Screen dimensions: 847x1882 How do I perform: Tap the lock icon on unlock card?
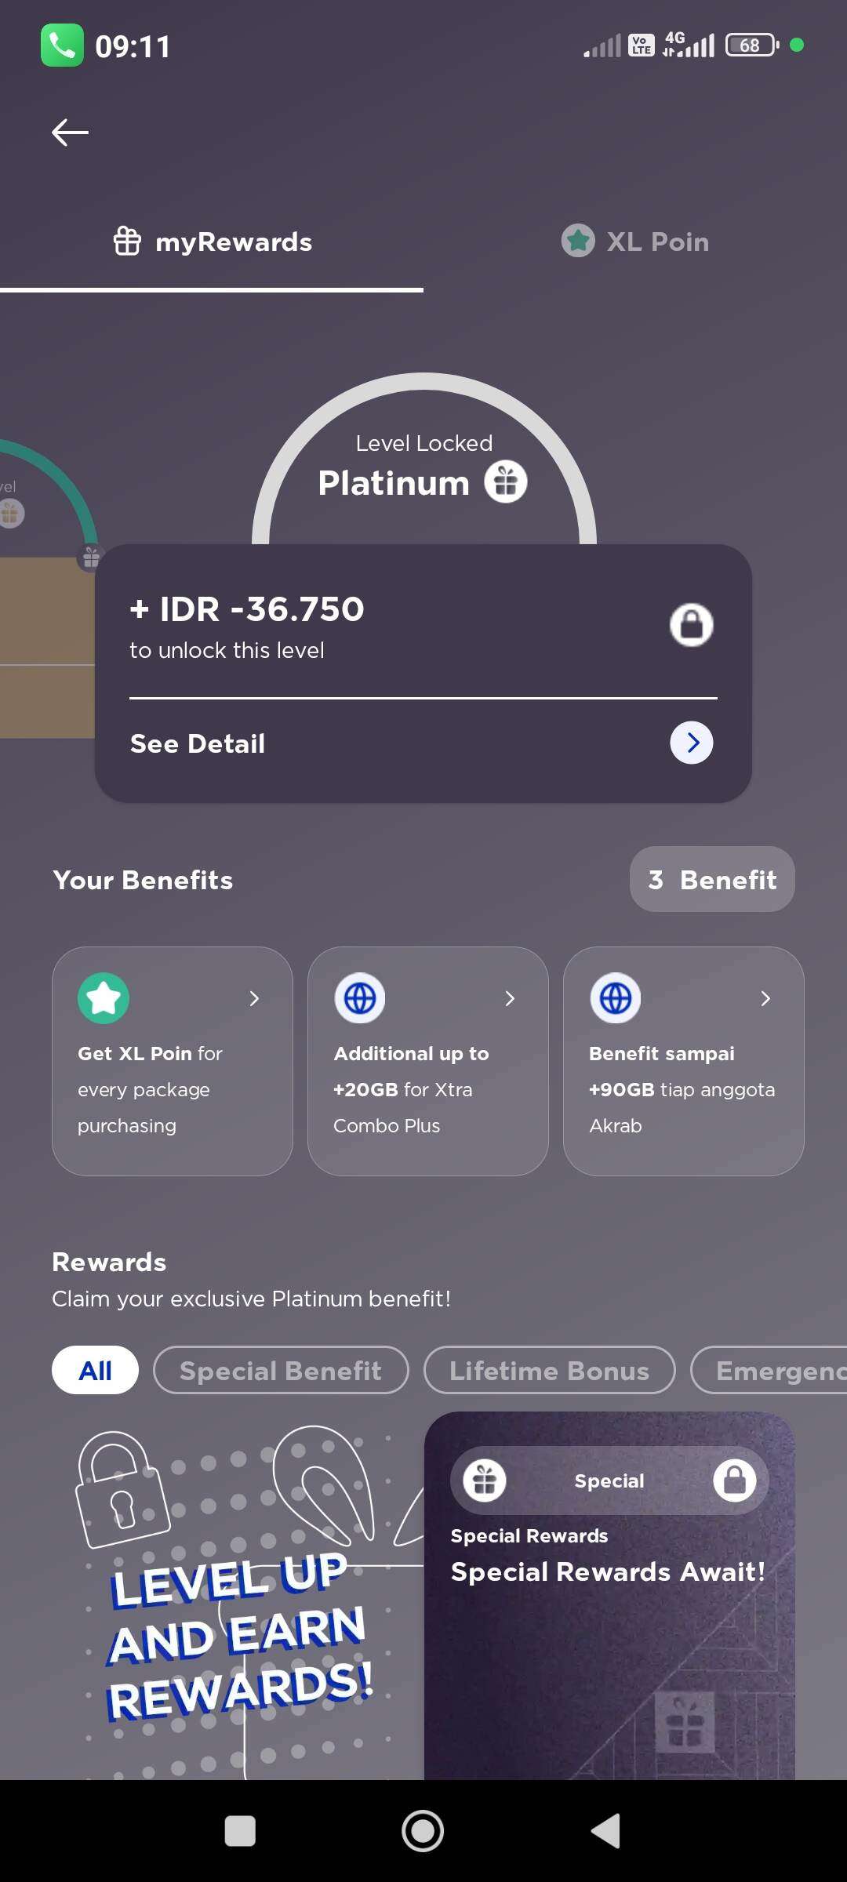coord(691,625)
